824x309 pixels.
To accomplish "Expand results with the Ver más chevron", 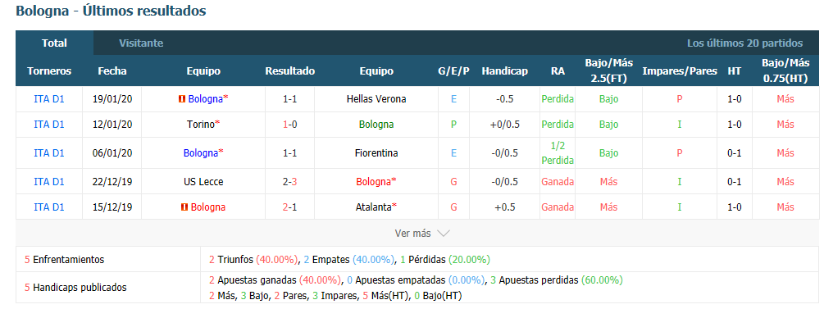I will 443,234.
